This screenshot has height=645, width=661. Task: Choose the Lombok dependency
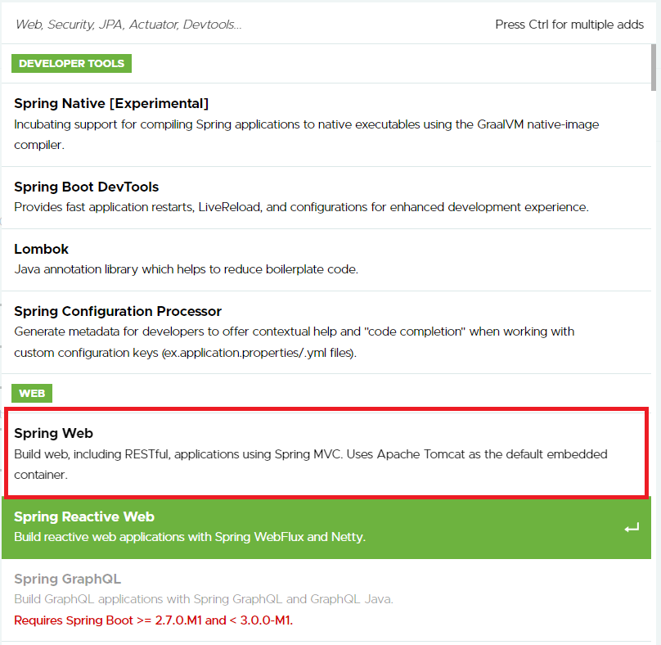[x=326, y=259]
